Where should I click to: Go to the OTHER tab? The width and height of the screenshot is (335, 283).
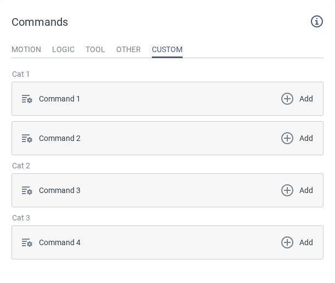[128, 49]
